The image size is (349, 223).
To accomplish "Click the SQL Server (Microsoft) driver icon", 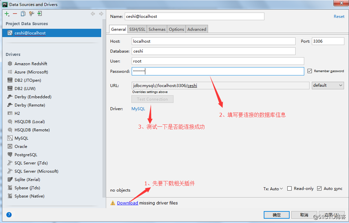I will [x=10, y=171].
